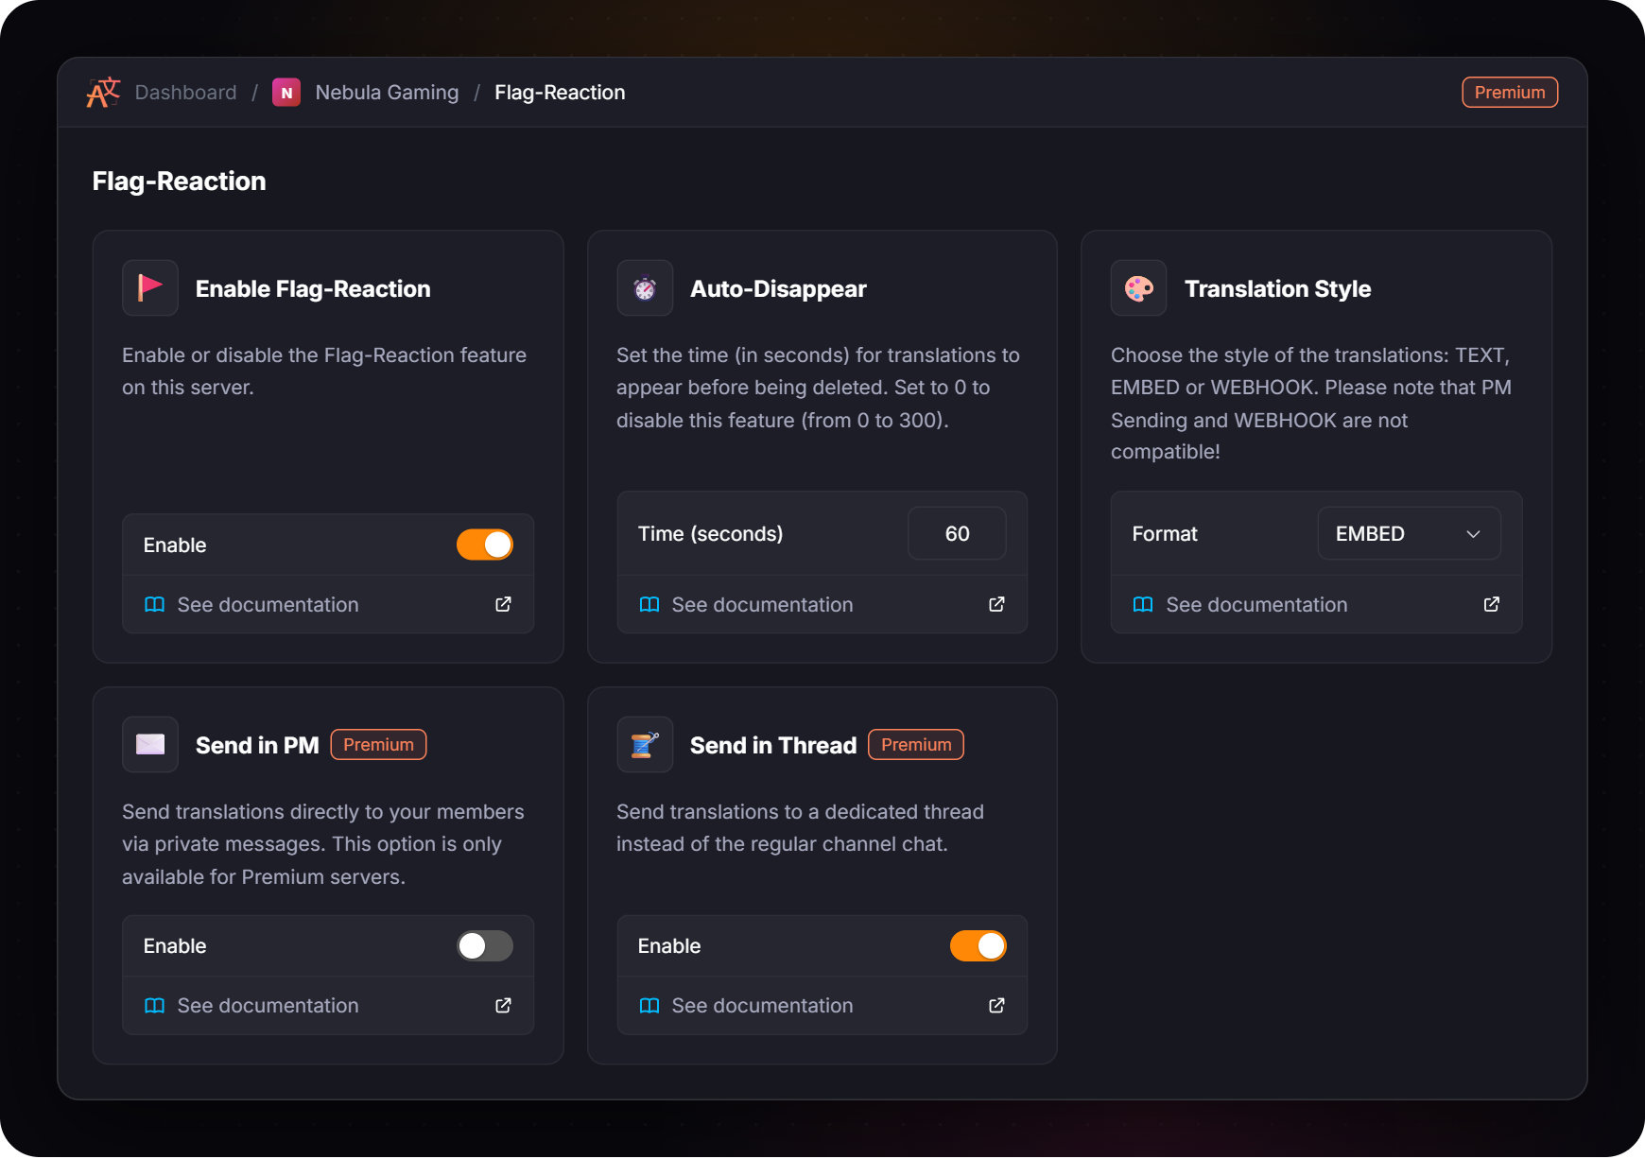
Task: Go to Dashboard breadcrumb
Action: click(185, 92)
